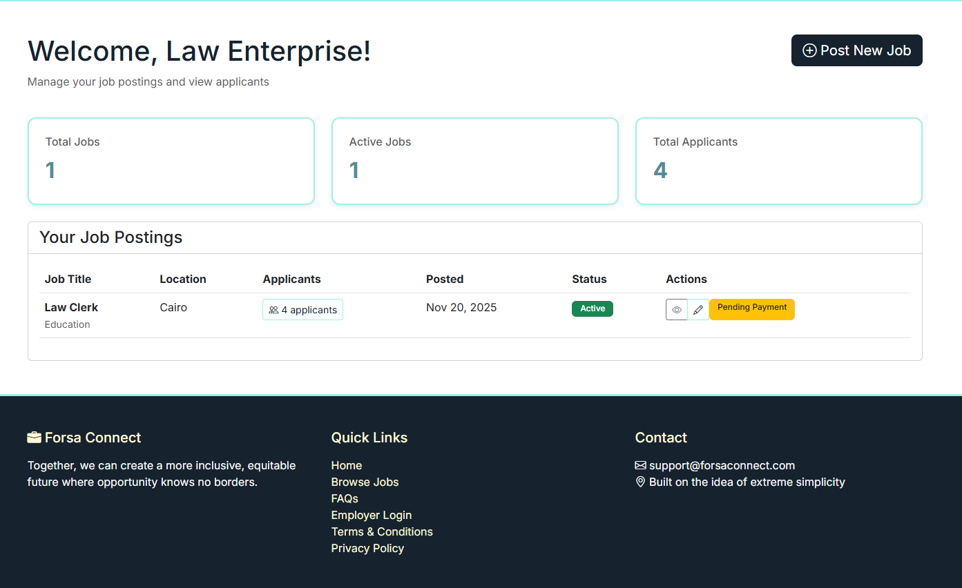Screen dimensions: 962x588
Task: Click the Law Clerk job title
Action: pos(71,307)
